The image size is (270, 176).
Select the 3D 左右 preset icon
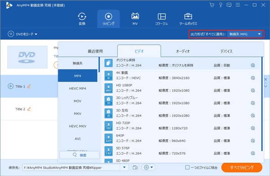(x=108, y=113)
